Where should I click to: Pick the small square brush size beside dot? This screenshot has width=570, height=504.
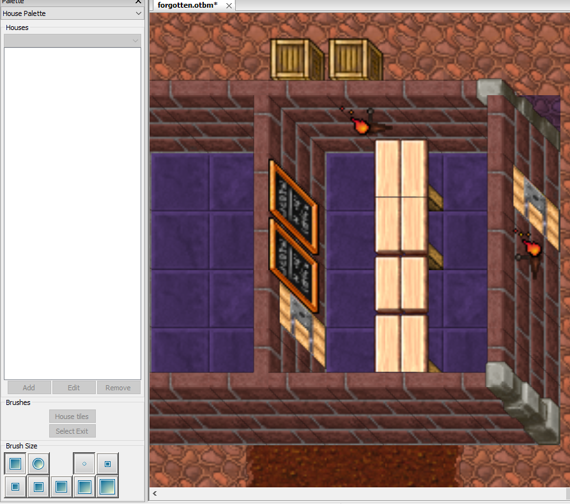click(x=107, y=464)
